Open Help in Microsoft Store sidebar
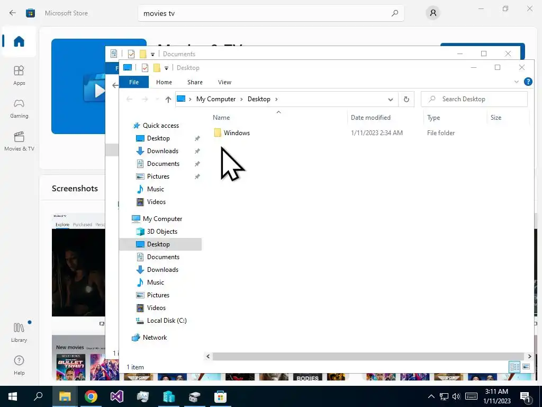This screenshot has width=542, height=407. (x=19, y=365)
